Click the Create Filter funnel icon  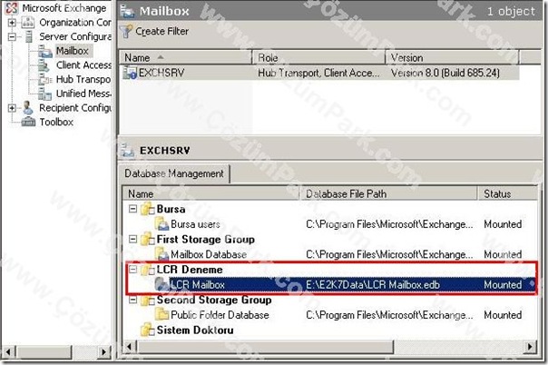[x=126, y=32]
